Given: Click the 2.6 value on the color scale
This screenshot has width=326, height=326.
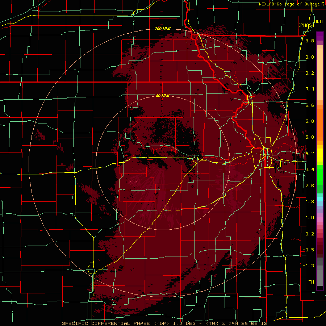Looking at the screenshot, I should (310, 186).
